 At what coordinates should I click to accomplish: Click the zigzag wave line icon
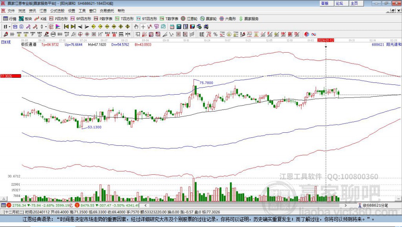[x=172, y=35]
